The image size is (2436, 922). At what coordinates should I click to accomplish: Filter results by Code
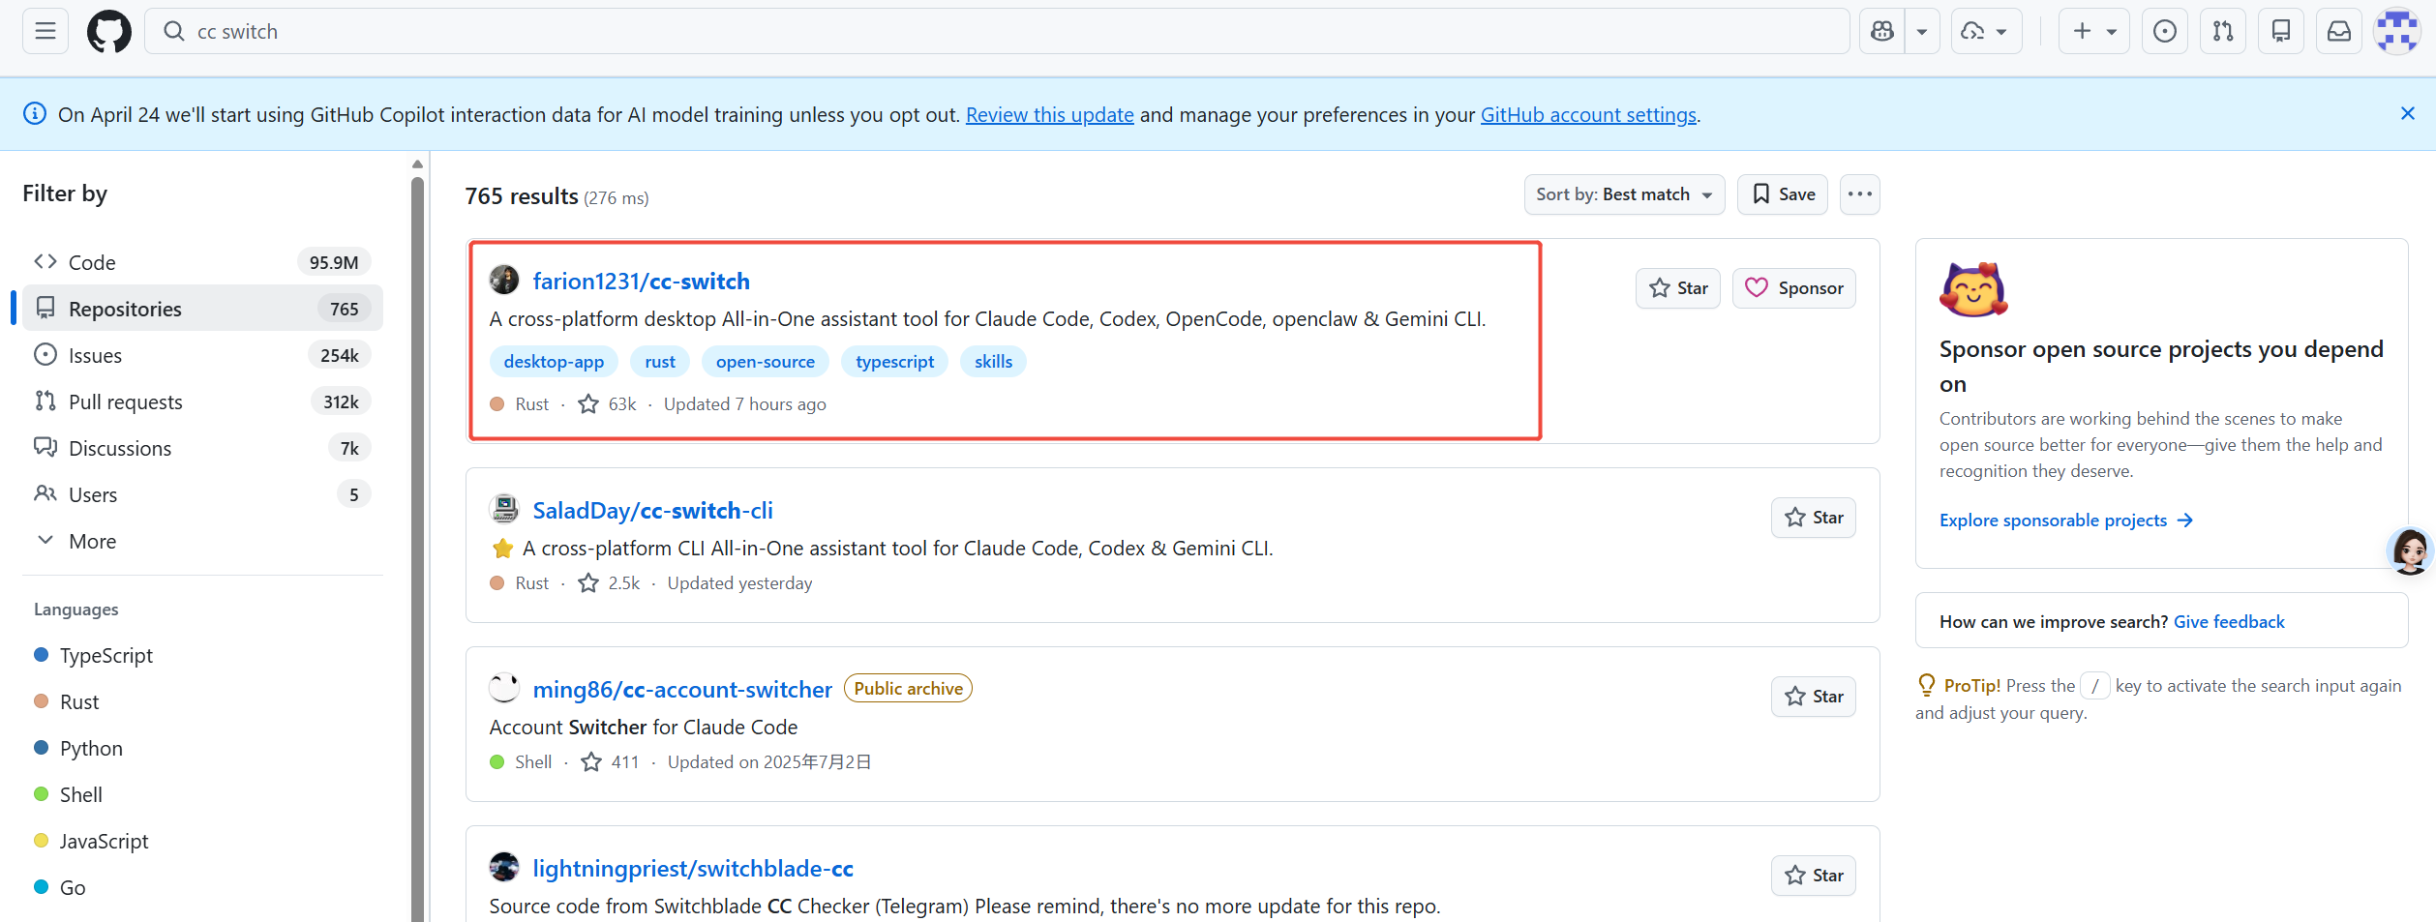pos(202,262)
